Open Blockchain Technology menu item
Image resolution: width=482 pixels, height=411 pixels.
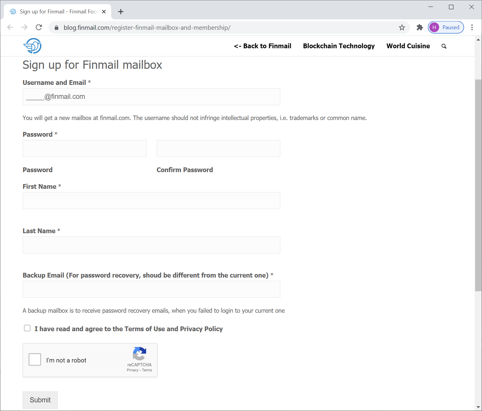[339, 46]
